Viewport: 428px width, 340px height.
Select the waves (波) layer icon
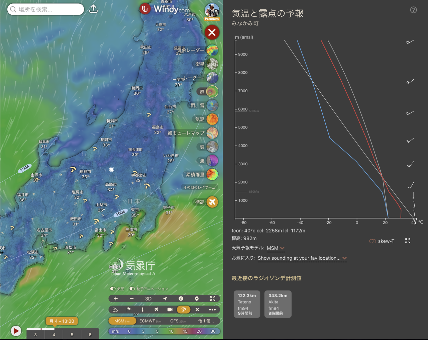pyautogui.click(x=212, y=161)
